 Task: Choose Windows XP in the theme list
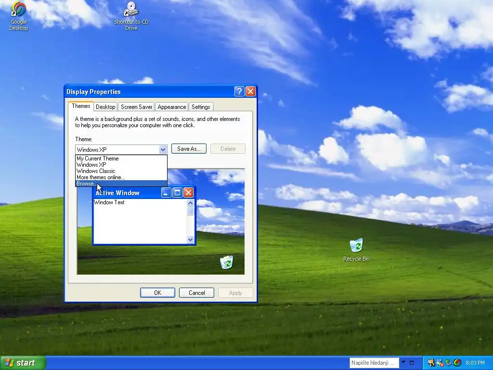tap(121, 165)
